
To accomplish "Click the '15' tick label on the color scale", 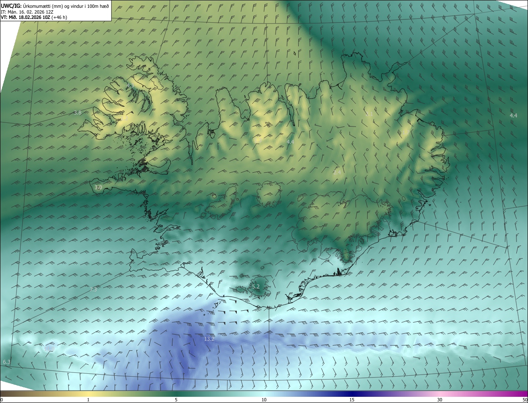I will click(x=352, y=400).
